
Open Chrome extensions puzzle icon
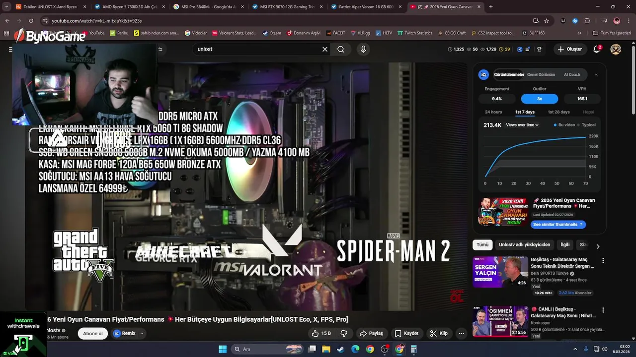(587, 21)
